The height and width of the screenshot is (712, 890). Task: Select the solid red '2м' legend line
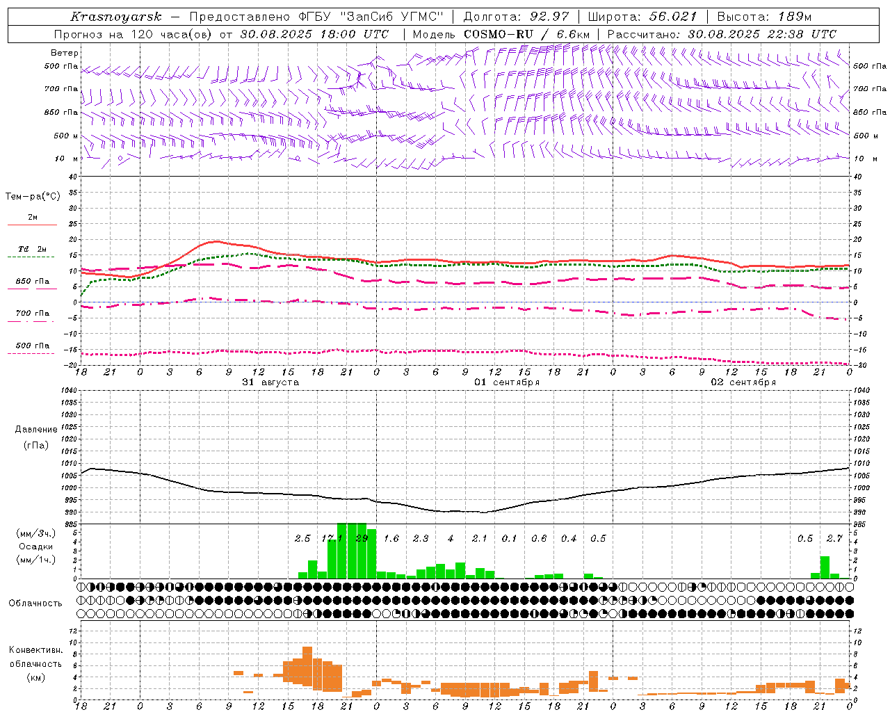(x=32, y=225)
